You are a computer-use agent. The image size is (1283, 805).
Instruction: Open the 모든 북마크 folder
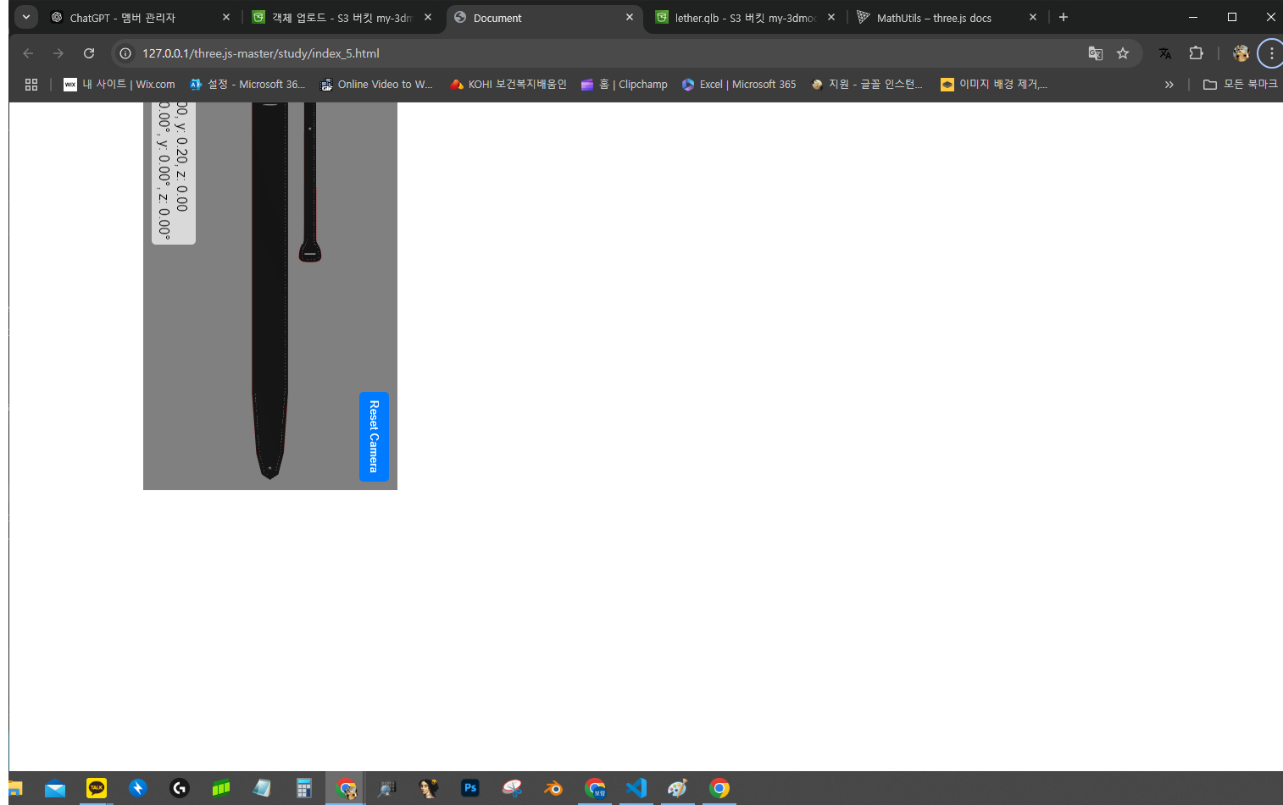click(x=1240, y=85)
